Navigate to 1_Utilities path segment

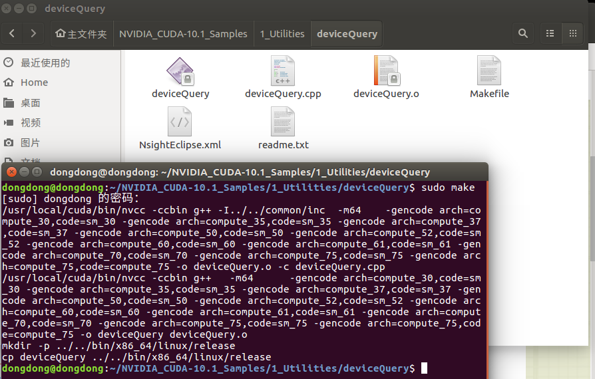(x=282, y=34)
